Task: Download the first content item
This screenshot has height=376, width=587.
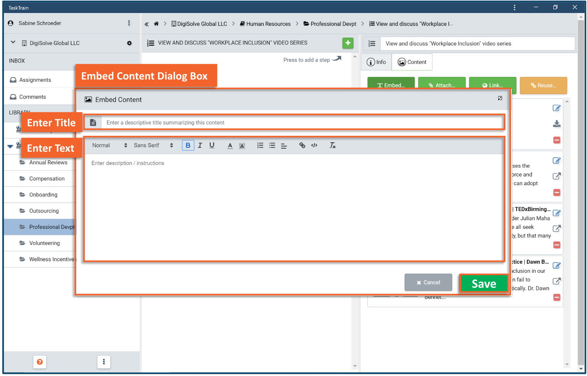Action: [x=557, y=124]
